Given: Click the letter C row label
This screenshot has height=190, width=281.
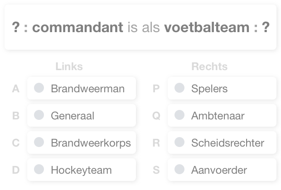Looking at the screenshot, I should 16,143.
